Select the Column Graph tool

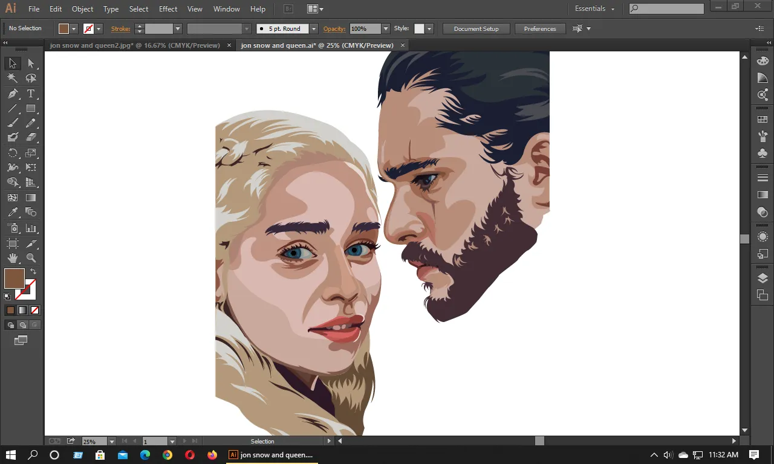point(31,228)
